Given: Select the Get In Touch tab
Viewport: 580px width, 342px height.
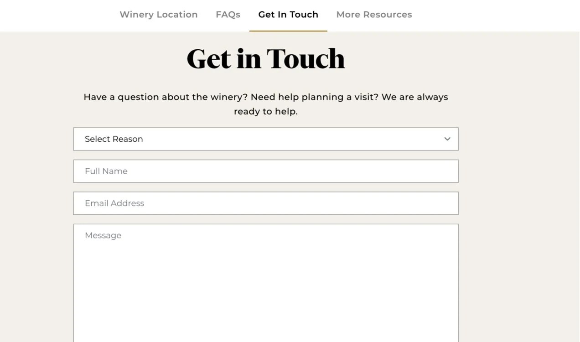Looking at the screenshot, I should click(288, 15).
